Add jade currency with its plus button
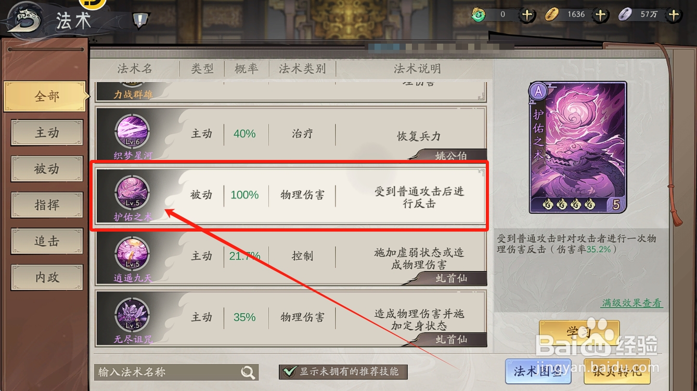 527,15
